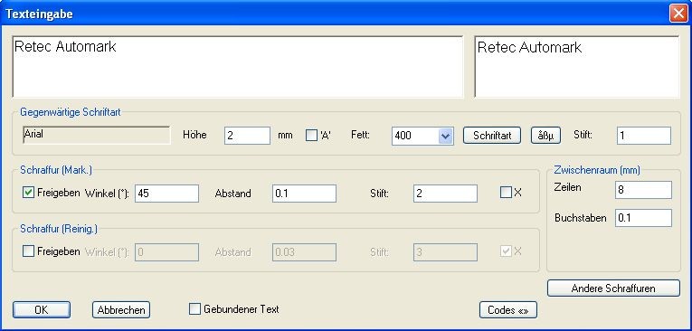This screenshot has height=331, width=692.
Task: Uncheck Freigeben in Schraffur (Mark.)
Action: [28, 193]
